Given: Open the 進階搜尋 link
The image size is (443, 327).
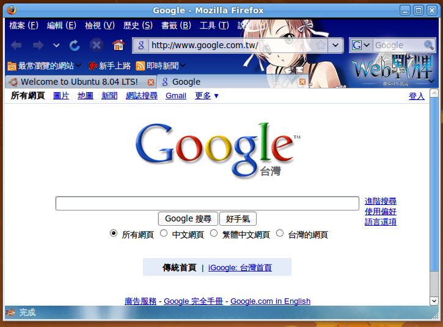Looking at the screenshot, I should click(x=380, y=201).
